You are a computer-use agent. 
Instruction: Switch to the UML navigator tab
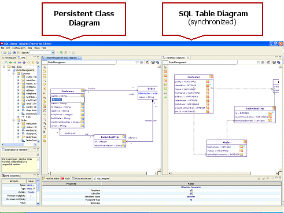21,58
